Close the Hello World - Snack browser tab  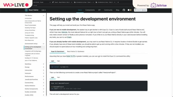pyautogui.click(x=50, y=2)
